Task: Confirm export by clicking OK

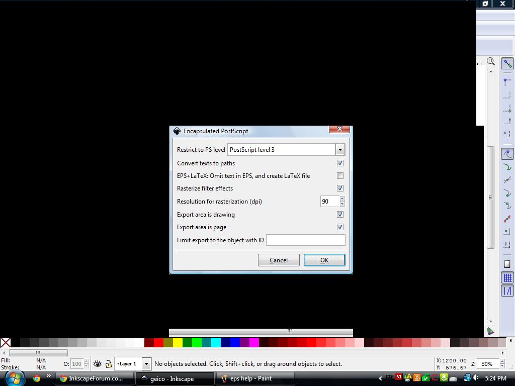Action: (324, 260)
